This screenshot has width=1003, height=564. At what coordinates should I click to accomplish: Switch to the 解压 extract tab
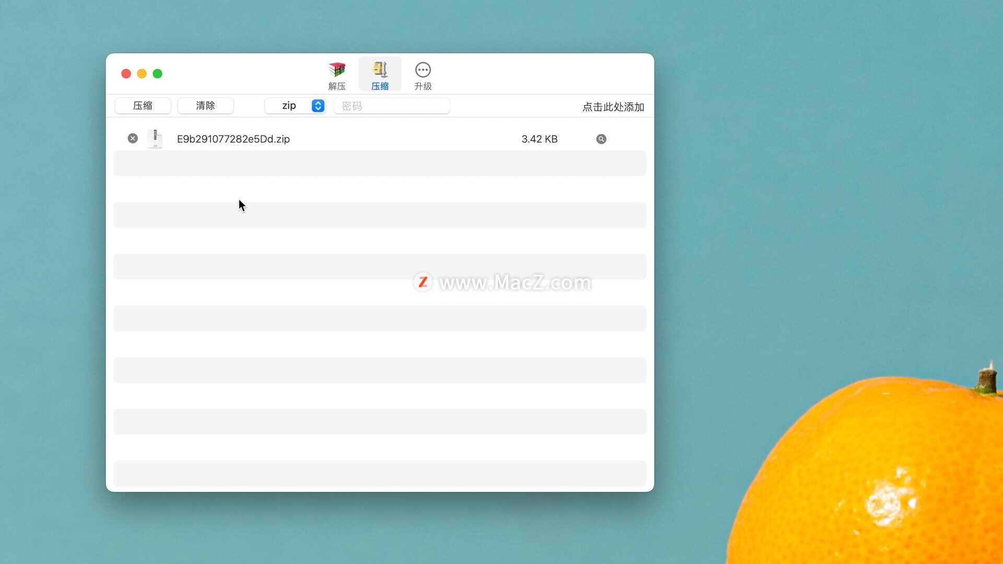click(x=337, y=75)
